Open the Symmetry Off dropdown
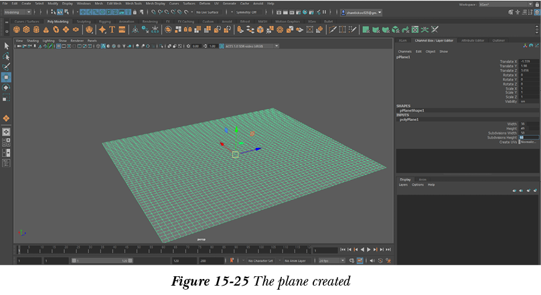The width and height of the screenshot is (541, 295). click(245, 12)
